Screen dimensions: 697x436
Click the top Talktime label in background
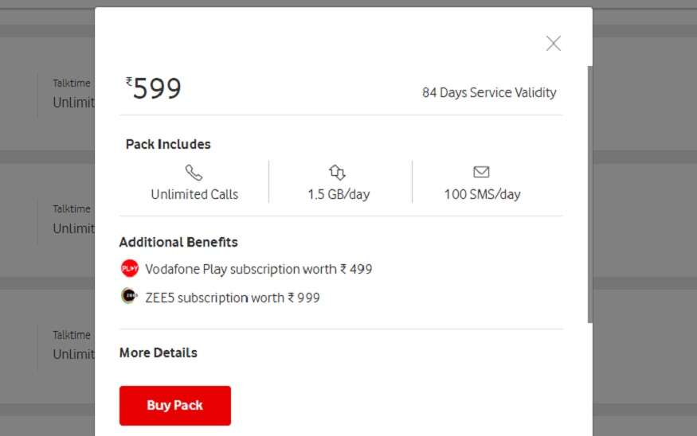click(x=72, y=83)
